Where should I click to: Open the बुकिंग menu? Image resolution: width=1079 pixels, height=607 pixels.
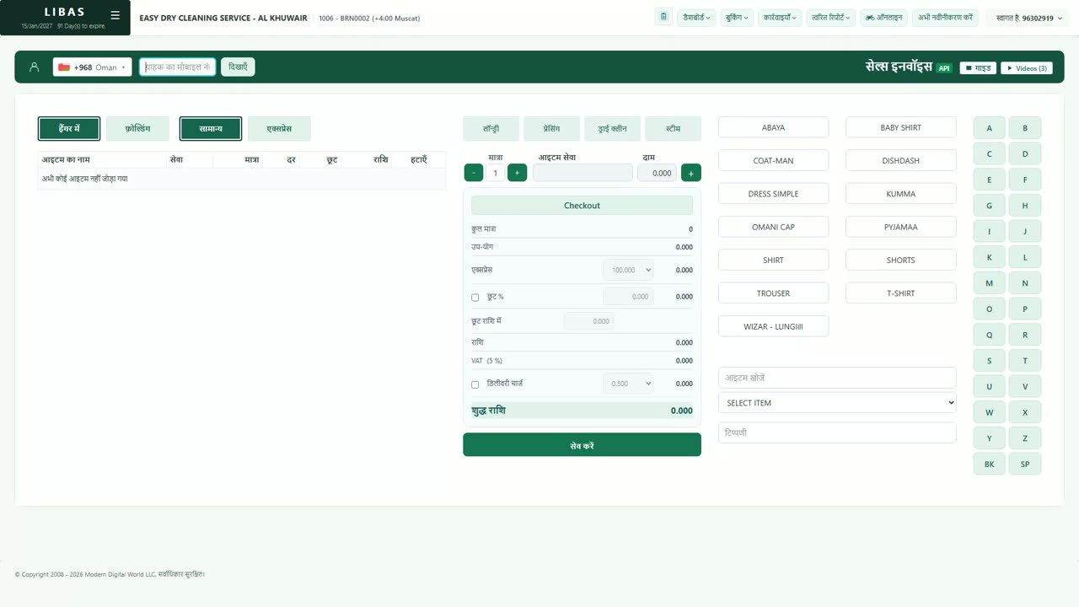coord(737,17)
